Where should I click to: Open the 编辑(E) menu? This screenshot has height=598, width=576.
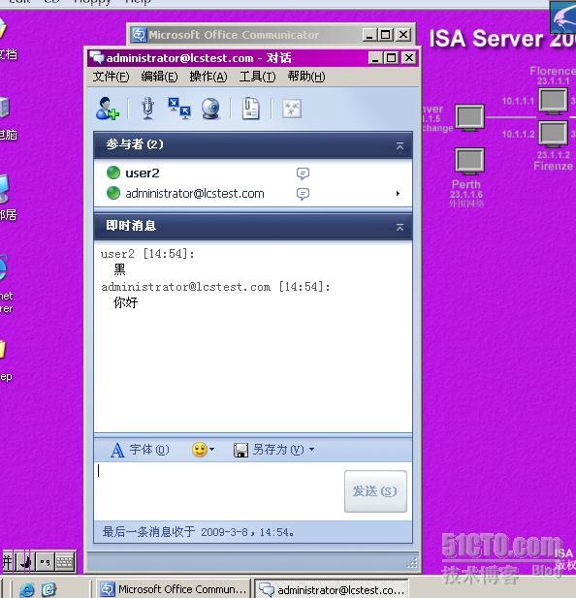tap(159, 77)
